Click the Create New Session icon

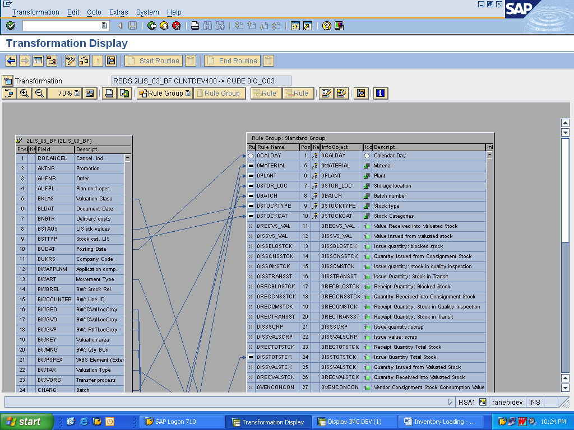pyautogui.click(x=295, y=26)
